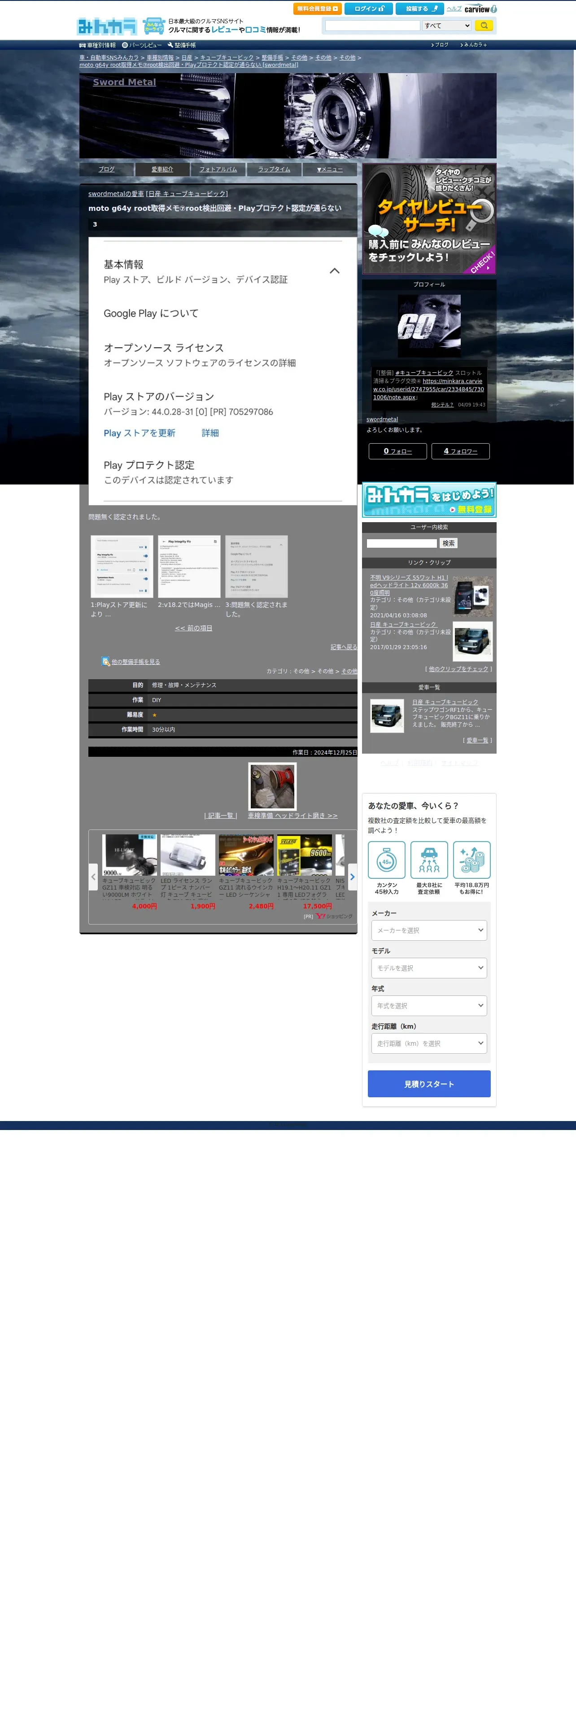The width and height of the screenshot is (576, 1728).
Task: Click the 0 フォロー button
Action: coord(397,451)
